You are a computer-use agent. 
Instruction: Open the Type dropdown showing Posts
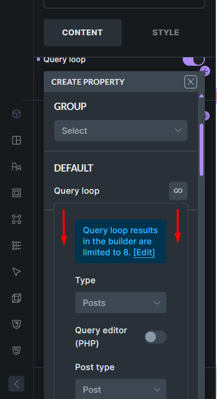click(x=121, y=303)
